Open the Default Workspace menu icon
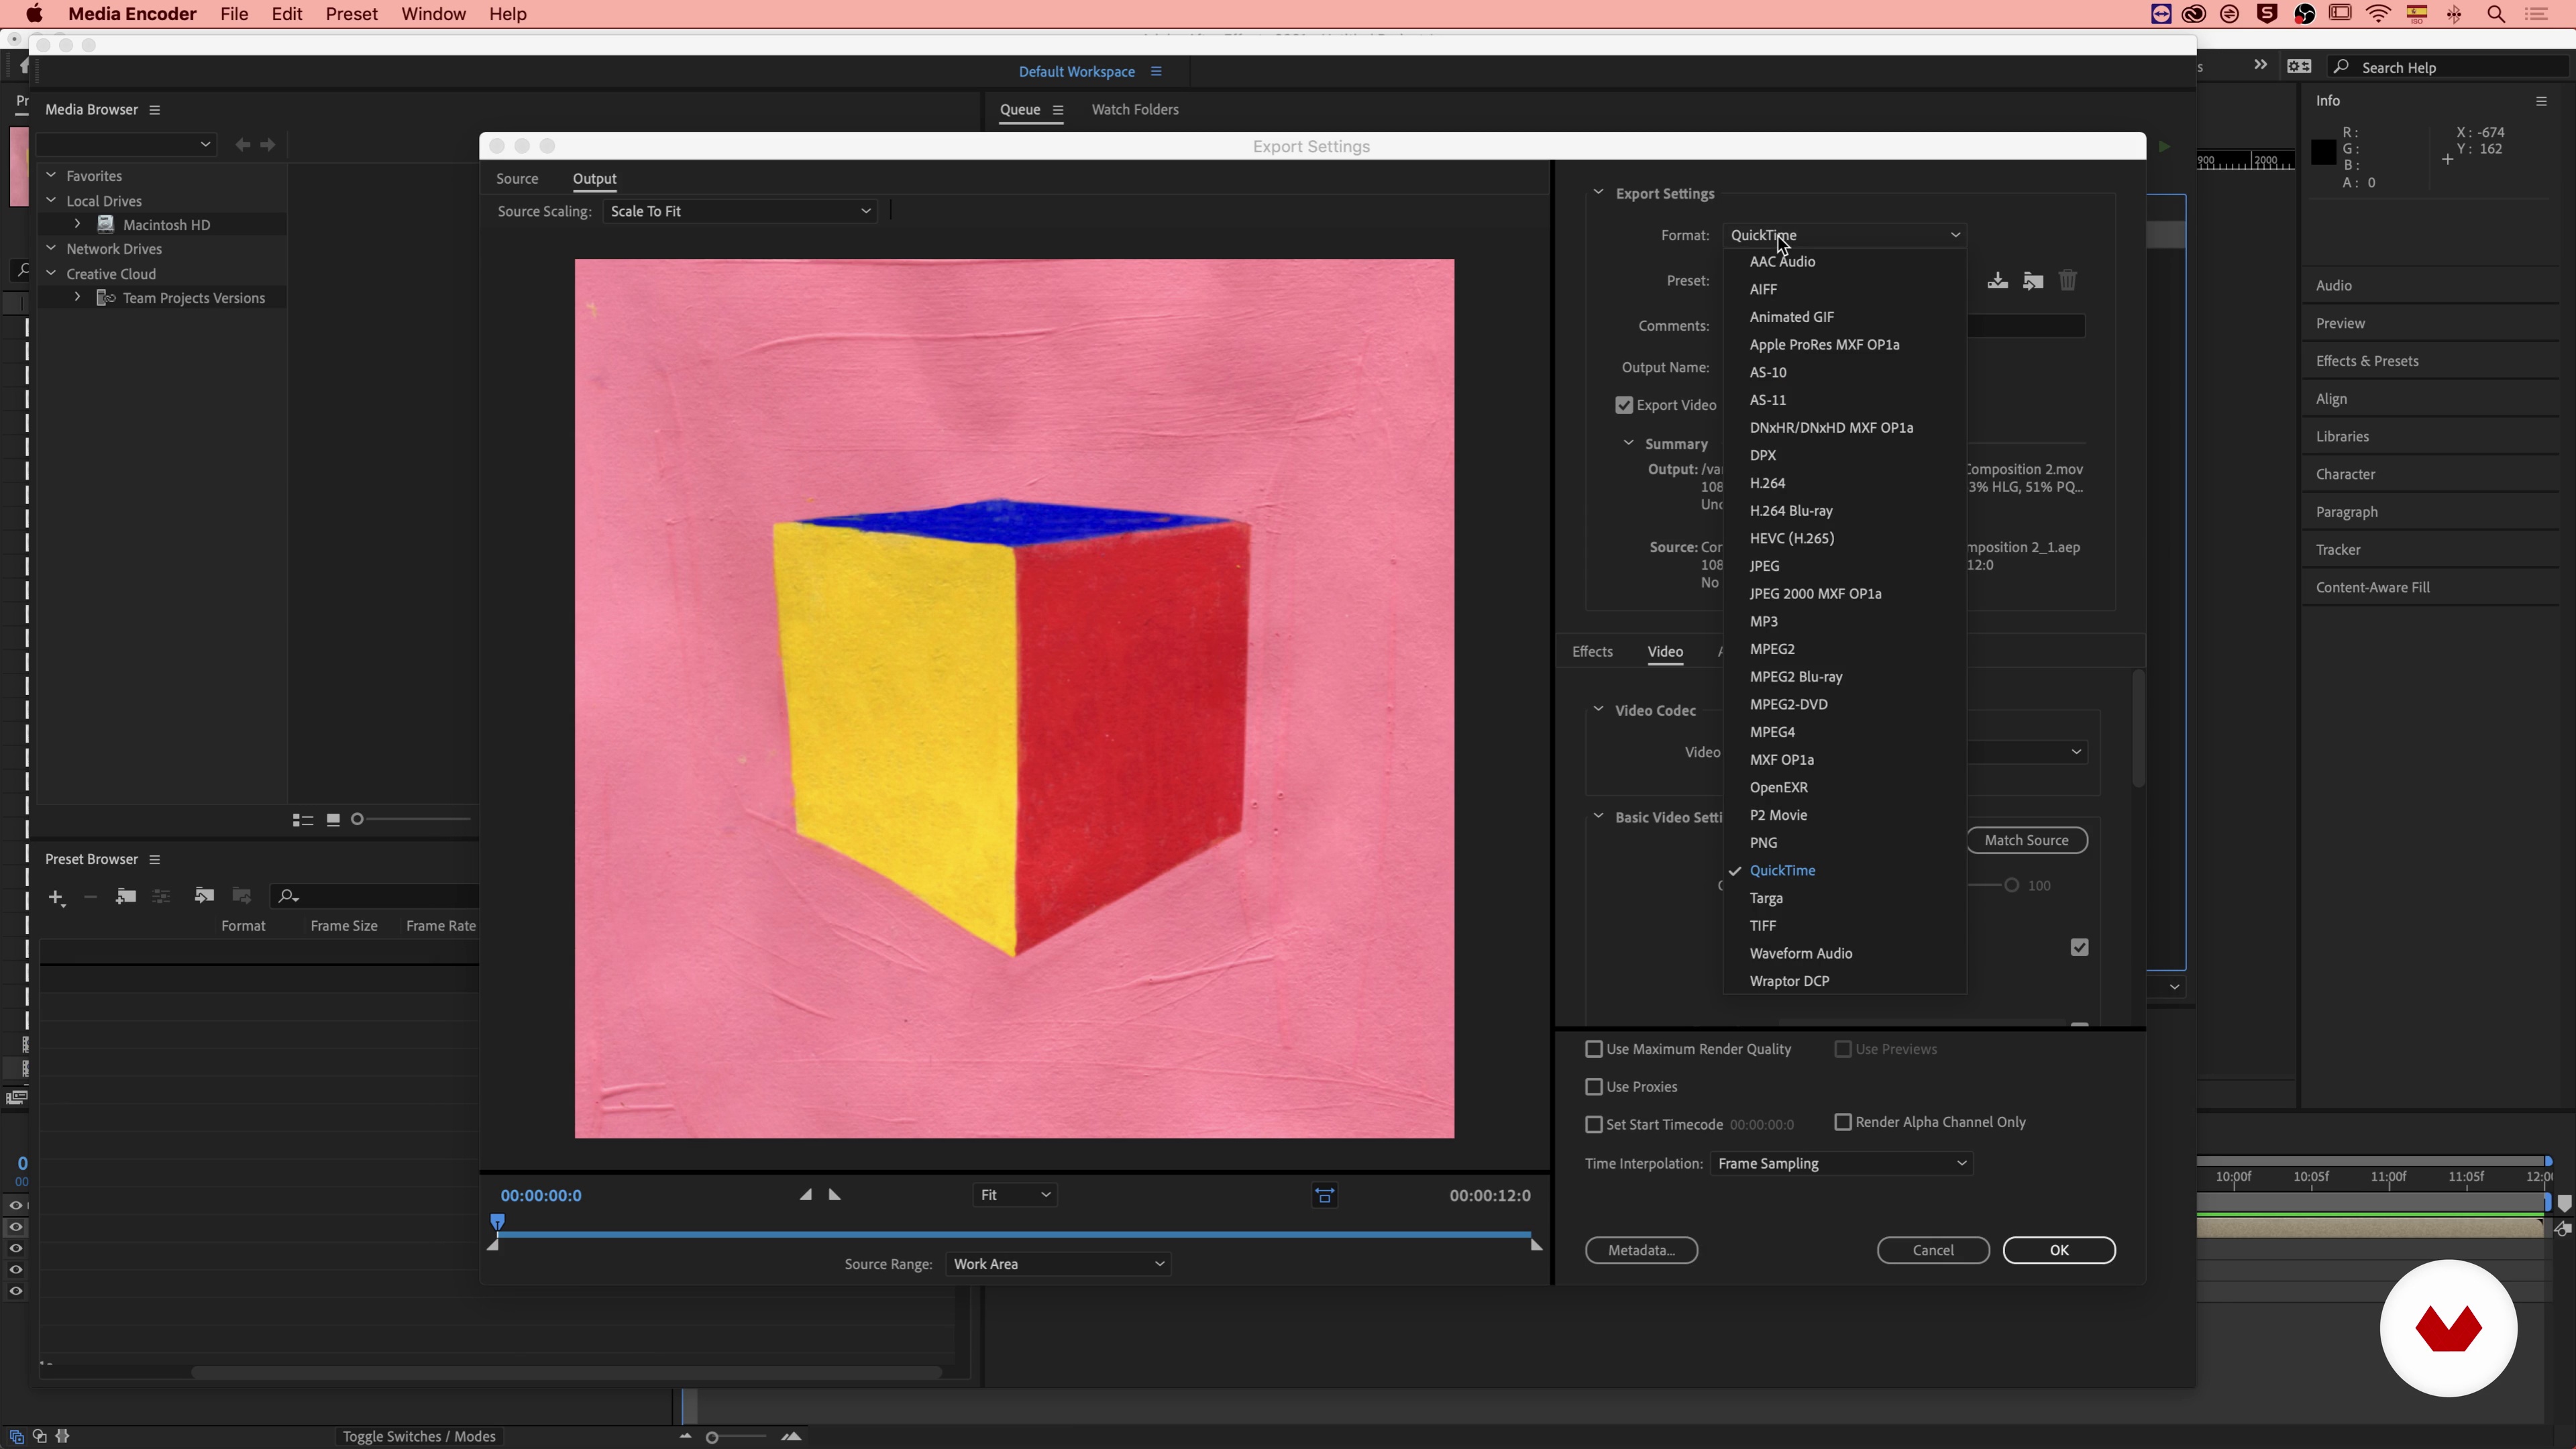 (x=1156, y=71)
